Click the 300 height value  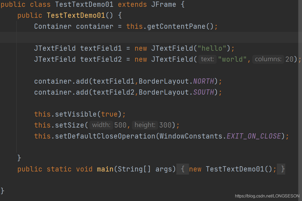165,125
